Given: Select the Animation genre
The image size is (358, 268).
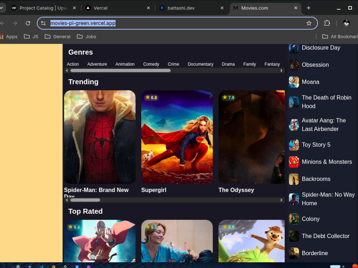Looking at the screenshot, I should pos(125,64).
